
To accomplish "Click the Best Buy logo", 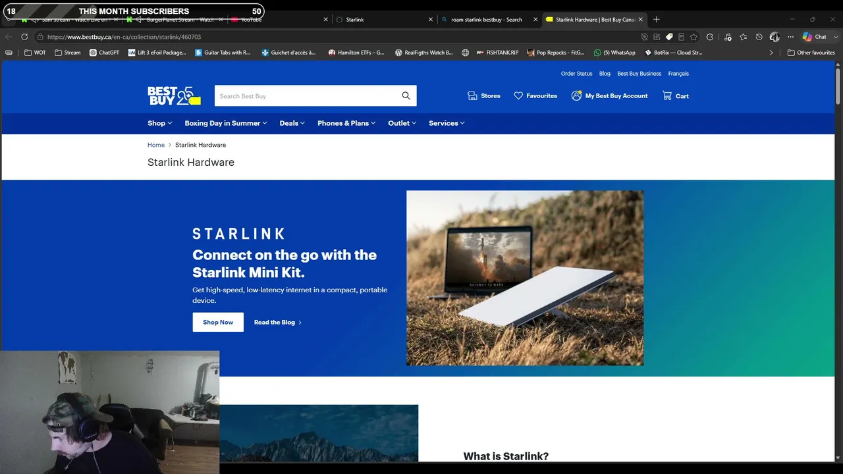I will (174, 96).
